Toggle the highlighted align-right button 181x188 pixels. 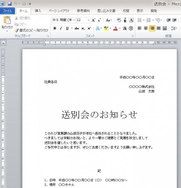tap(152, 28)
